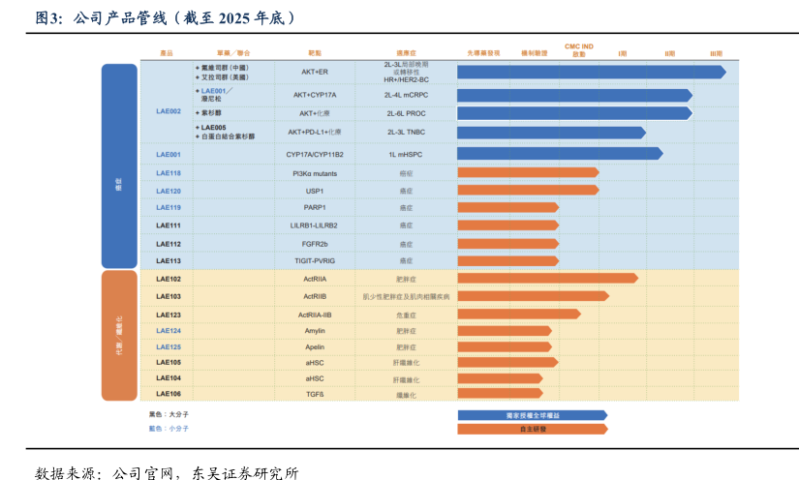Click the LAE103 ActRIIB orange progress arrow

tap(532, 296)
